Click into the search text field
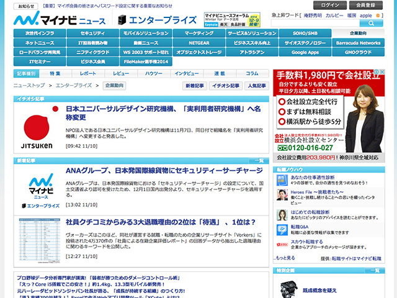This screenshot has height=298, width=397. 315,23
